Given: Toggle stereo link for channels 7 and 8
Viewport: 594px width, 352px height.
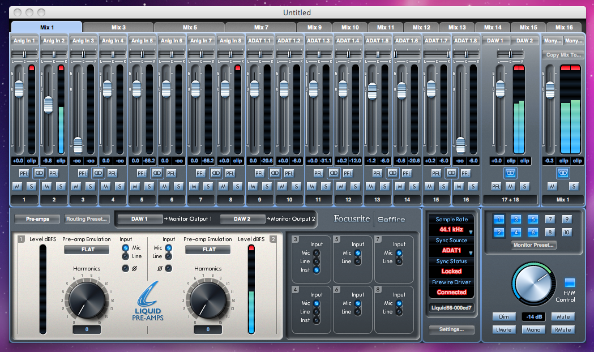Looking at the screenshot, I should [x=216, y=173].
